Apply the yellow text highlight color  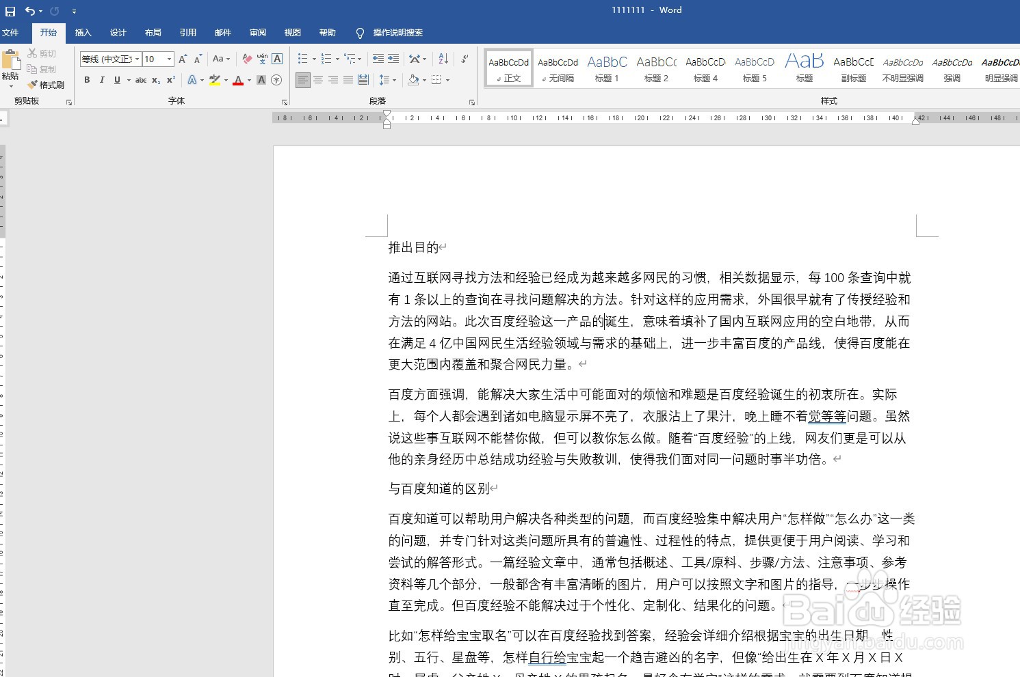[215, 80]
